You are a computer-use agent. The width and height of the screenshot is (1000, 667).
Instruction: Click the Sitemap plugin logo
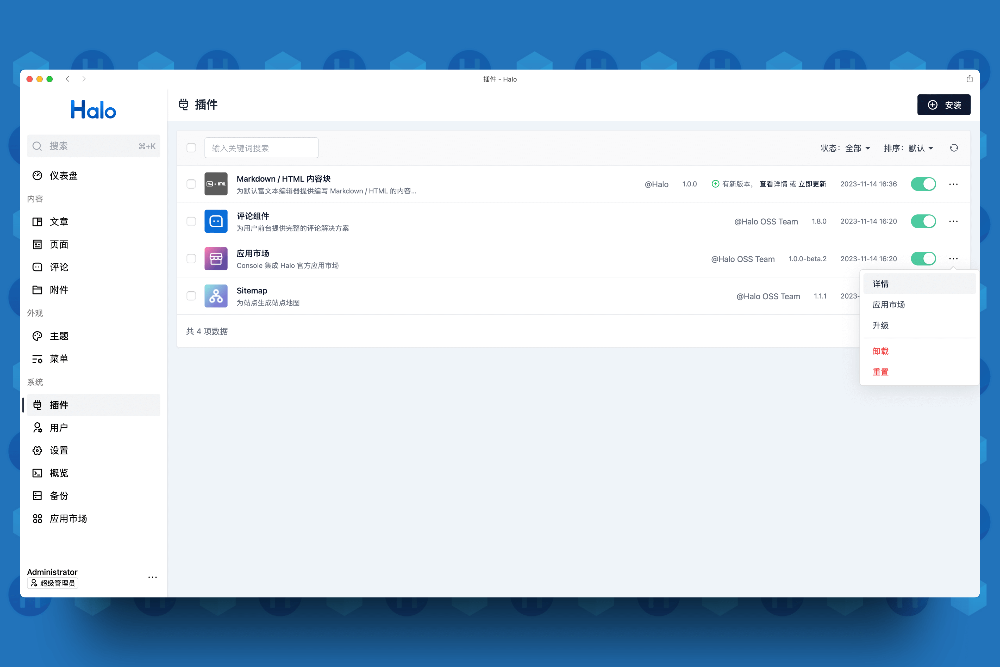point(216,296)
